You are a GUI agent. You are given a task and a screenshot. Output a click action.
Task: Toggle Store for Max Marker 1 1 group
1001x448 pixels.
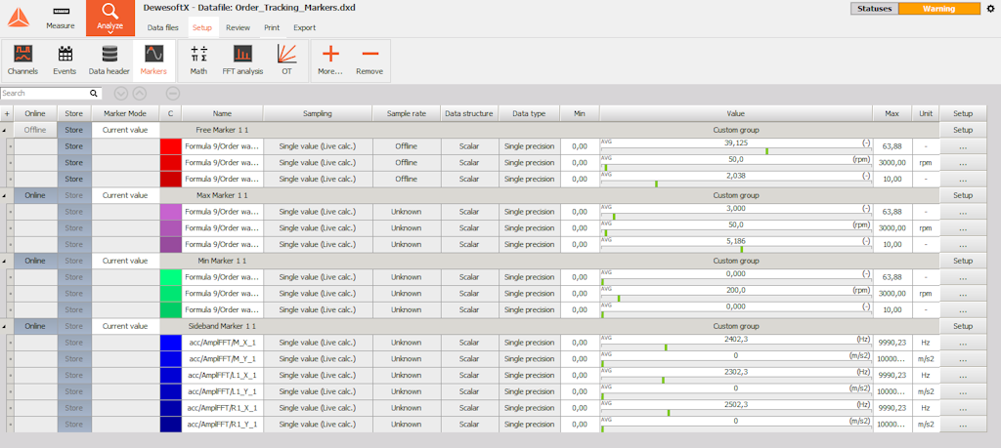pos(74,195)
